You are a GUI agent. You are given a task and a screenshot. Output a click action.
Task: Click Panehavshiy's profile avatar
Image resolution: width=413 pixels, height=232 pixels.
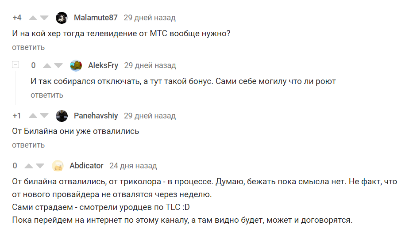click(62, 116)
